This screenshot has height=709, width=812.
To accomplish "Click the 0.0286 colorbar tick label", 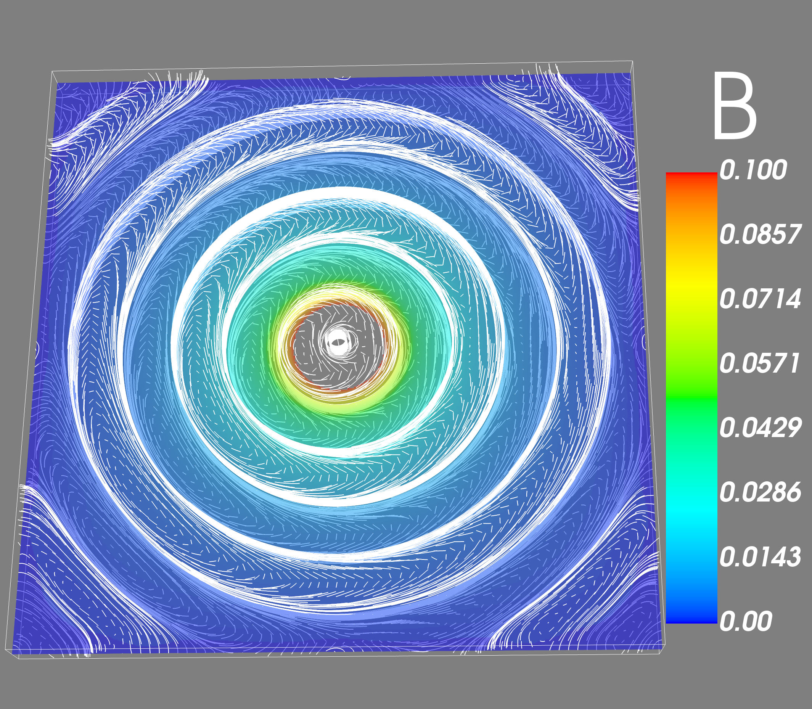I will coord(760,493).
